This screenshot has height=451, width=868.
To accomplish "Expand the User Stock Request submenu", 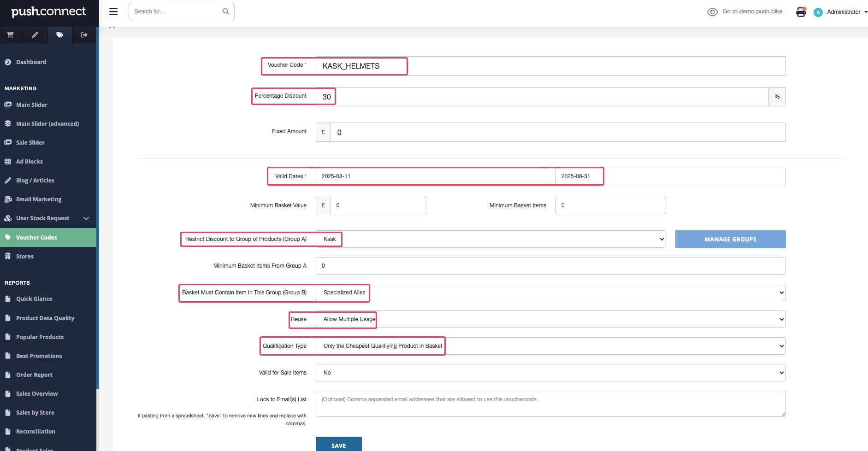I will (x=86, y=218).
